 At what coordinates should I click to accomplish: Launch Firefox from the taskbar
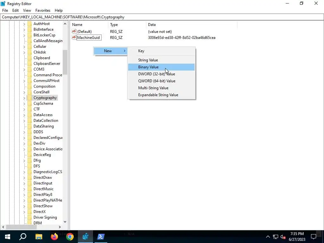(x=54, y=237)
